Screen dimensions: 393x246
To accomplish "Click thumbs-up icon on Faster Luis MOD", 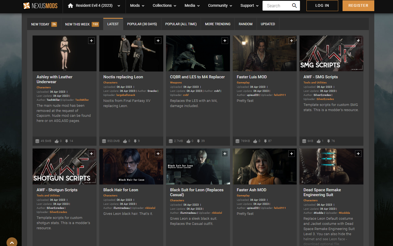I will pos(255,141).
